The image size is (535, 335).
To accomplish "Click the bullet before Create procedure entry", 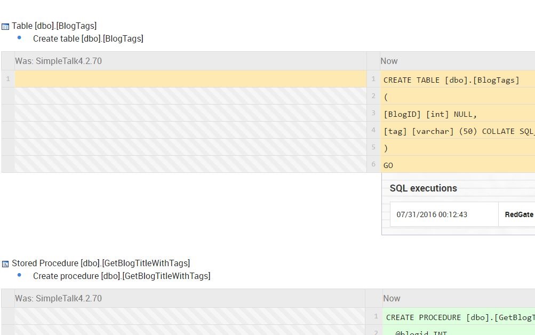I will (20, 275).
